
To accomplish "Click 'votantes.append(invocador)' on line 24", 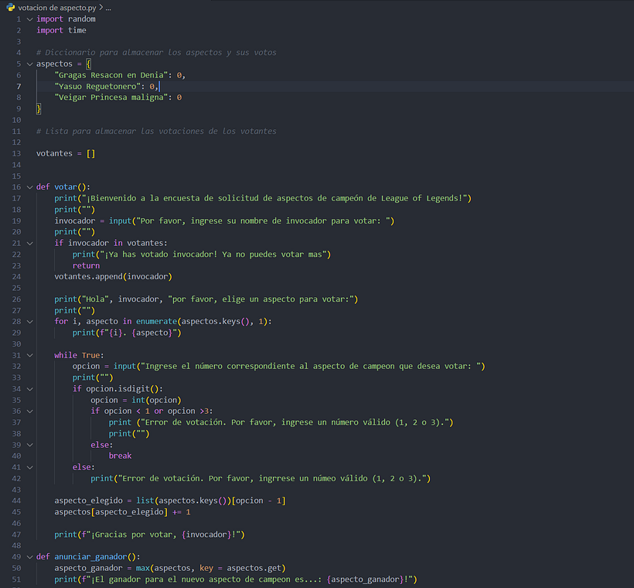I will (x=113, y=277).
